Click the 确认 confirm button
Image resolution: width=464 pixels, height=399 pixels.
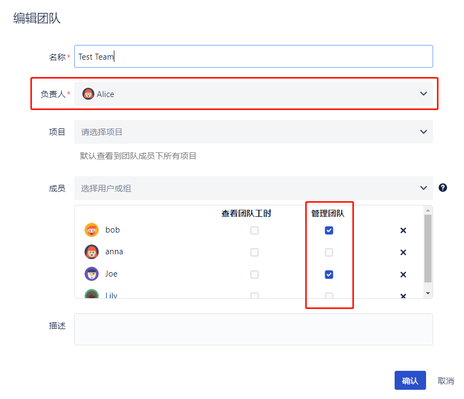(x=410, y=381)
